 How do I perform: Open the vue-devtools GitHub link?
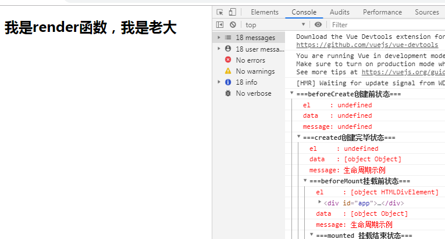[x=367, y=45]
